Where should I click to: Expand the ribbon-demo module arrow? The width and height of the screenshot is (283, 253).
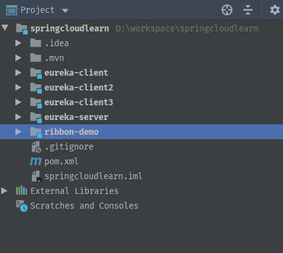pyautogui.click(x=18, y=132)
